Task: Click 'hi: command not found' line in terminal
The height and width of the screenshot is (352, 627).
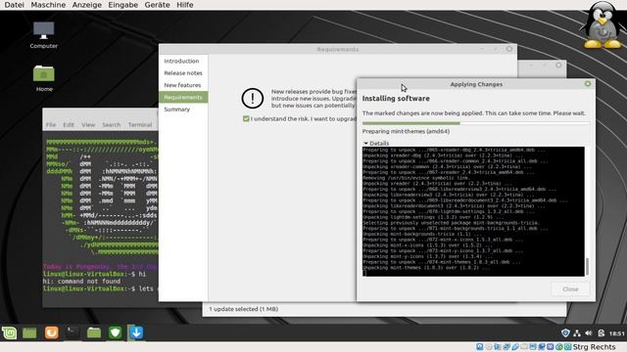Action: [x=81, y=281]
